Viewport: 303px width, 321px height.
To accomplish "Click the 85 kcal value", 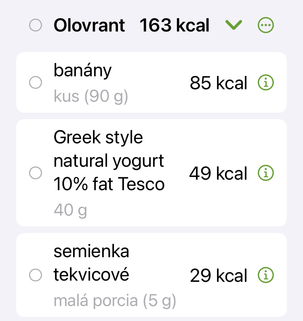I will point(218,84).
